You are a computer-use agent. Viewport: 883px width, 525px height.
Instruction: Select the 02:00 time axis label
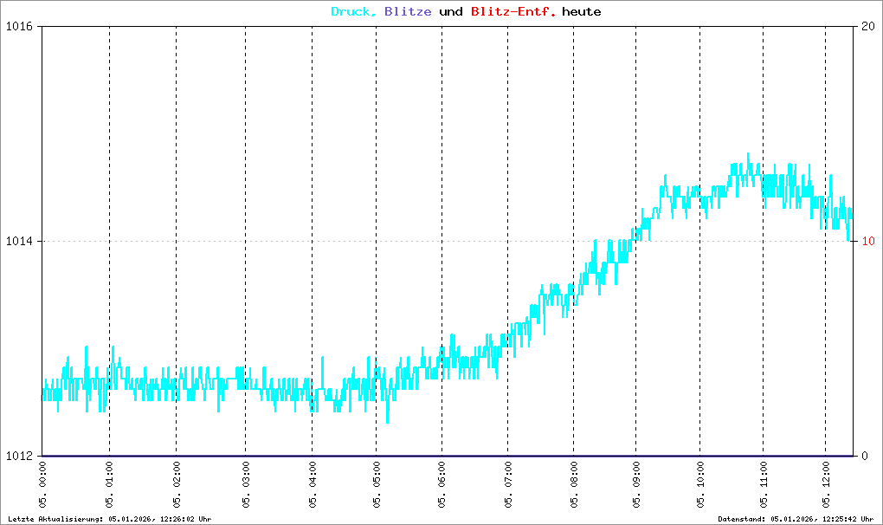click(176, 485)
